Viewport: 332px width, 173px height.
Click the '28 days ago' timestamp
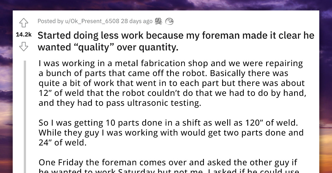pyautogui.click(x=136, y=21)
